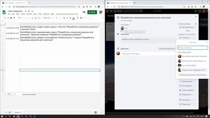Image resolution: width=210 pixels, height=118 pixels.
Task: Close the Участники popup with the X
Action: [x=207, y=42]
